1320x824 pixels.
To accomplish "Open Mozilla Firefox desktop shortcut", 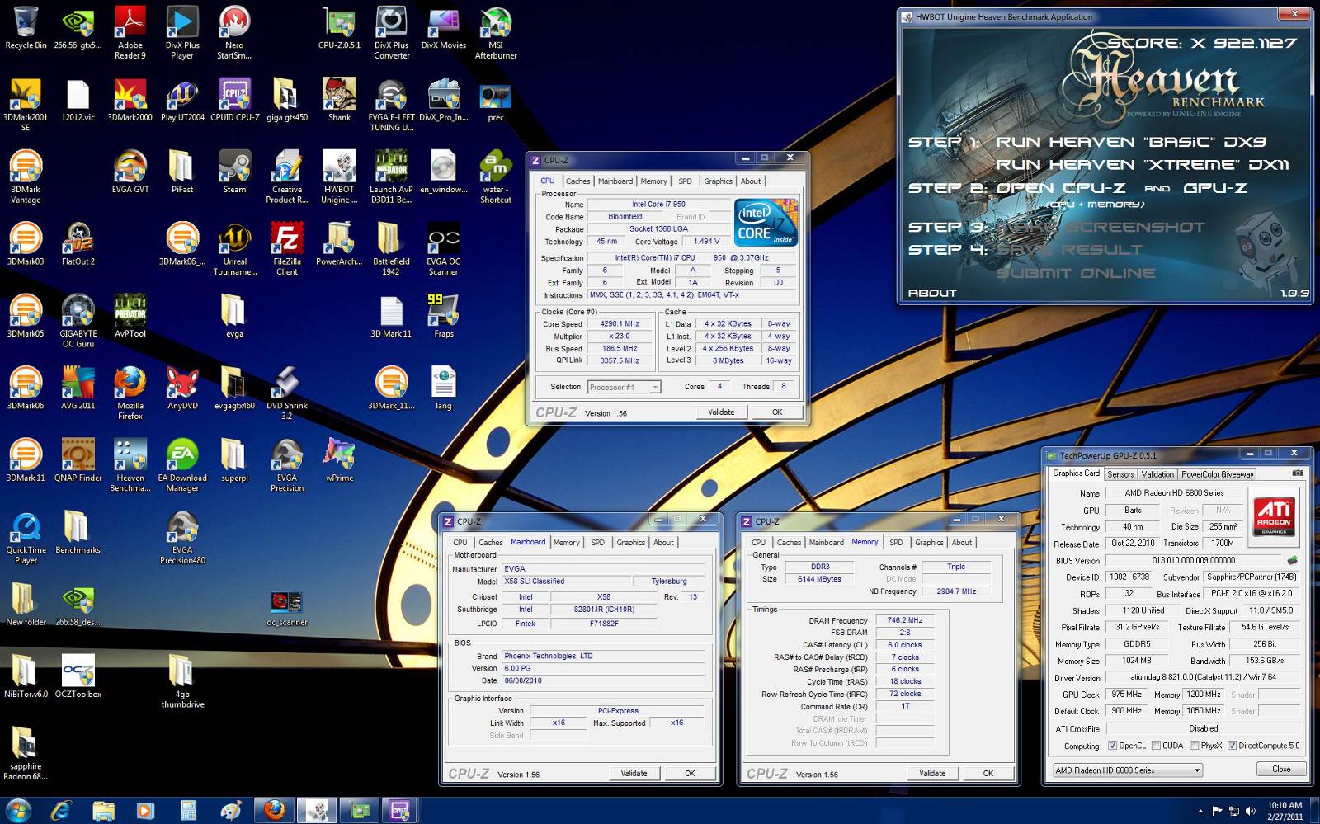I will coord(130,393).
